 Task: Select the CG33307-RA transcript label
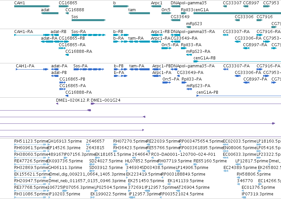[236, 32]
